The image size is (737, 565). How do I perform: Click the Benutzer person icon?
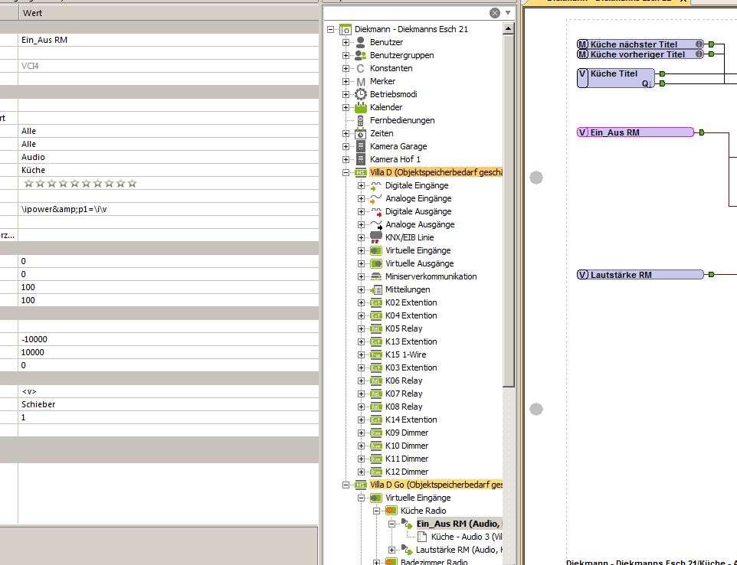[x=361, y=42]
